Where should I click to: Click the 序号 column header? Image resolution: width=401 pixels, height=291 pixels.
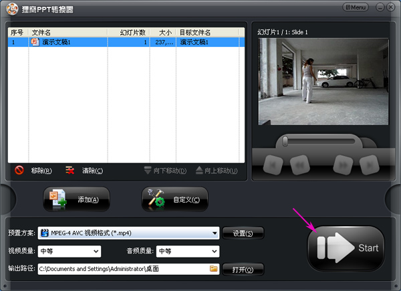click(x=18, y=33)
